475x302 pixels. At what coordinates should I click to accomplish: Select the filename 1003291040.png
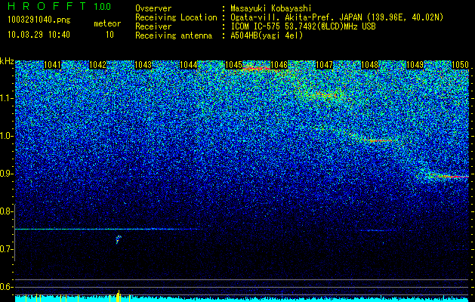[x=39, y=20]
